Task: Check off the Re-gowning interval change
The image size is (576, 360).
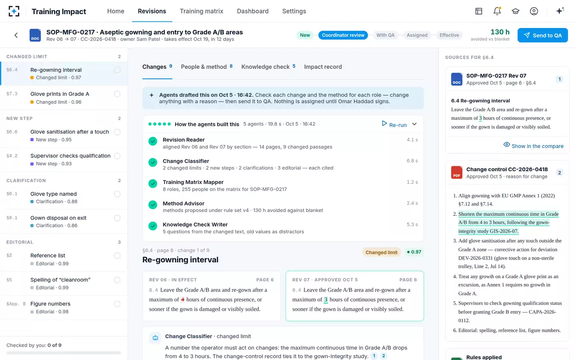Action: click(117, 70)
